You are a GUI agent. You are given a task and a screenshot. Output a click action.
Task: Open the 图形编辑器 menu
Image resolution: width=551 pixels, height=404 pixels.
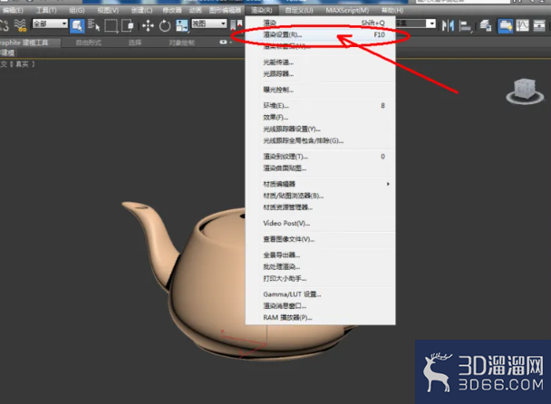[225, 10]
